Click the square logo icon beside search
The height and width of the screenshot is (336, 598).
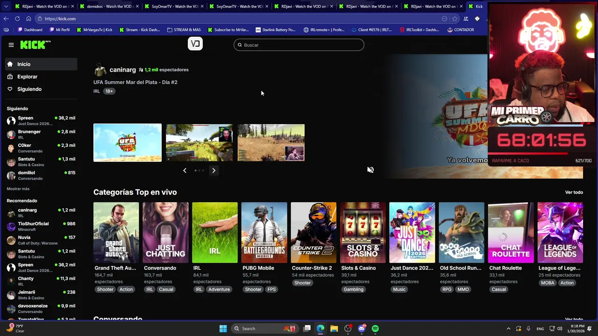point(195,44)
